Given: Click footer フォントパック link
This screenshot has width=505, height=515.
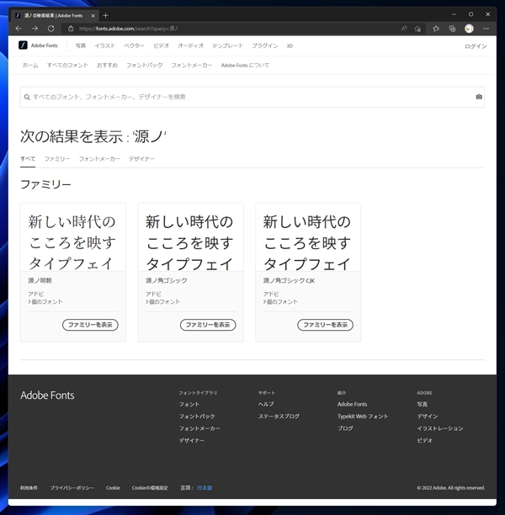Looking at the screenshot, I should 197,417.
